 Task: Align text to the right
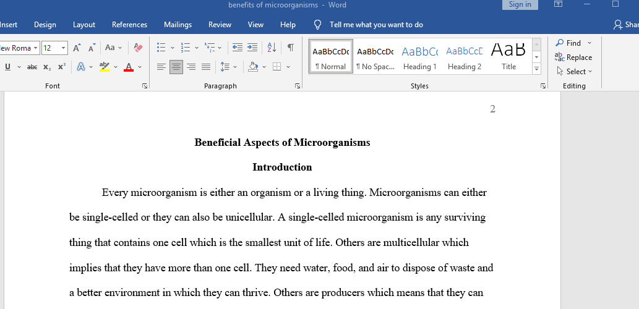191,67
